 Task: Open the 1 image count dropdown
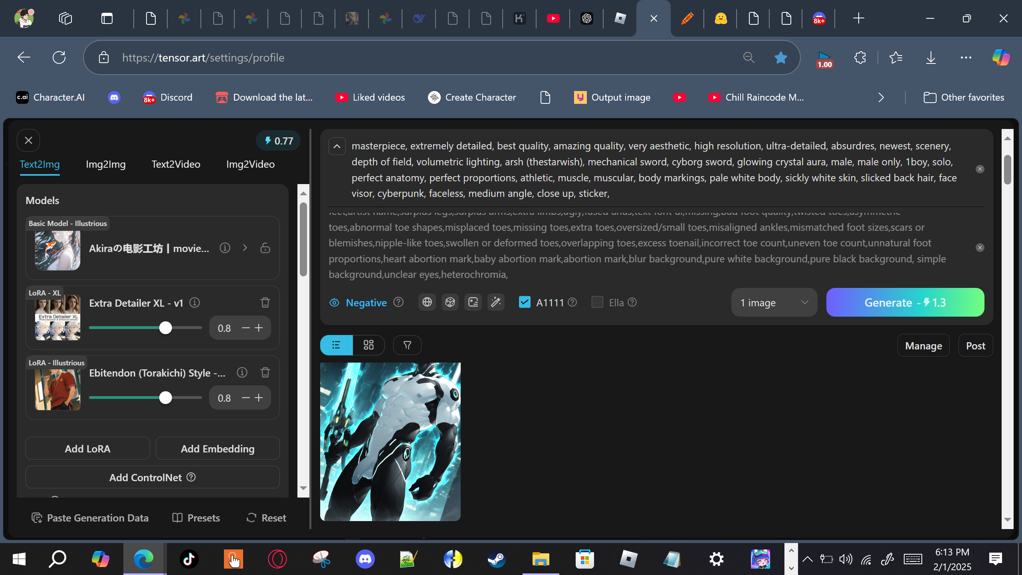[x=774, y=303]
